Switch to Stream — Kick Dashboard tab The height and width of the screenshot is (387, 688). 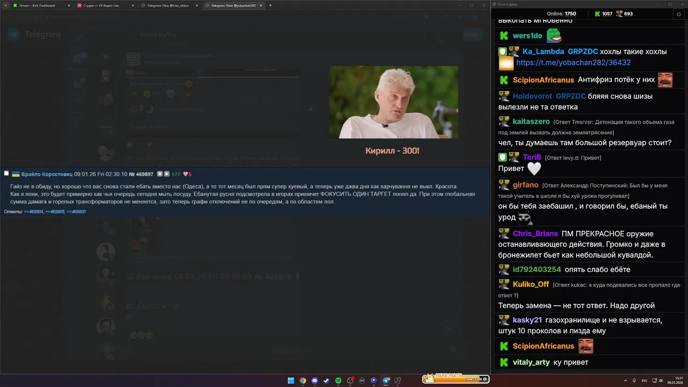click(x=42, y=5)
